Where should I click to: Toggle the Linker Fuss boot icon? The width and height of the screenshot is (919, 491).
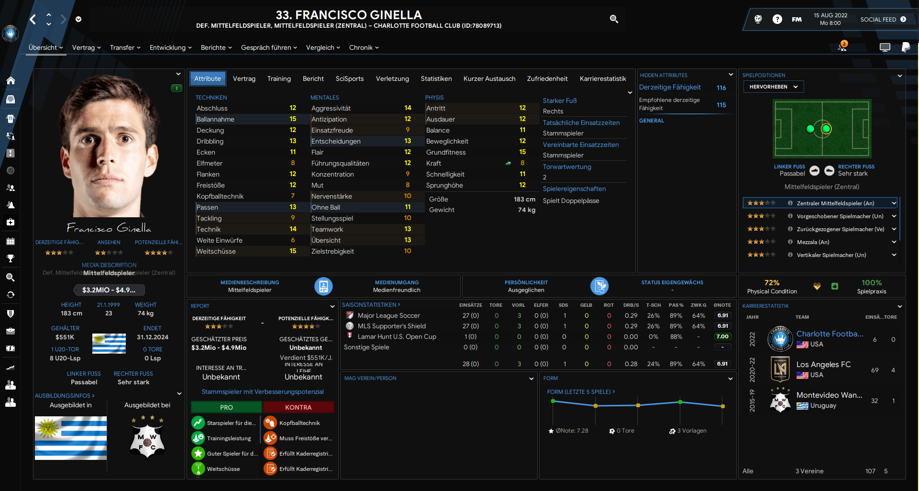(x=815, y=171)
